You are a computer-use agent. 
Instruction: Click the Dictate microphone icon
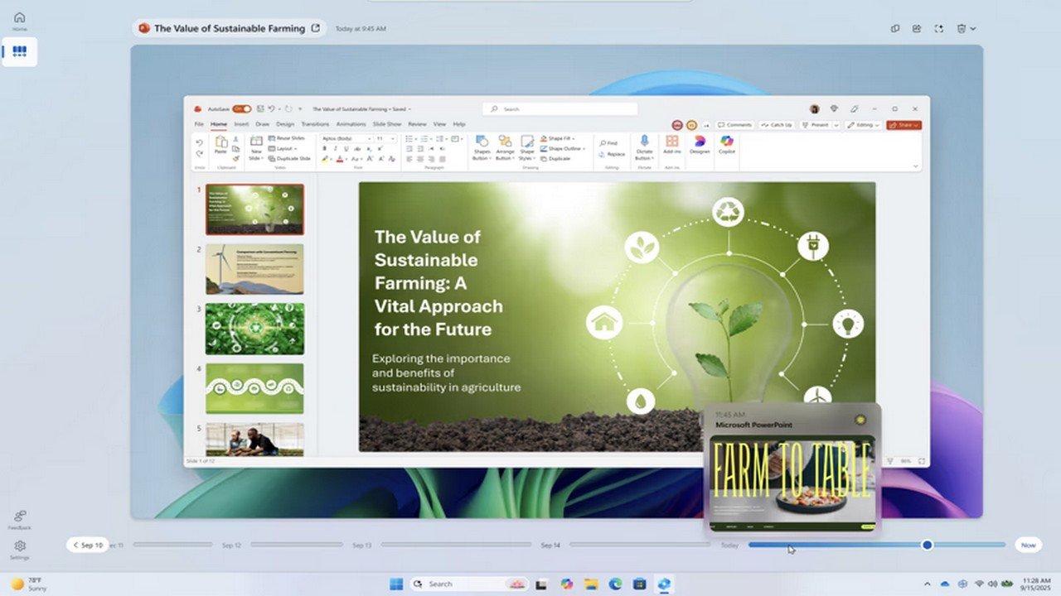(x=644, y=144)
